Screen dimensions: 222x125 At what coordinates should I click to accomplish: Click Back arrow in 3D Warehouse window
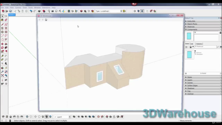[x=40, y=20]
